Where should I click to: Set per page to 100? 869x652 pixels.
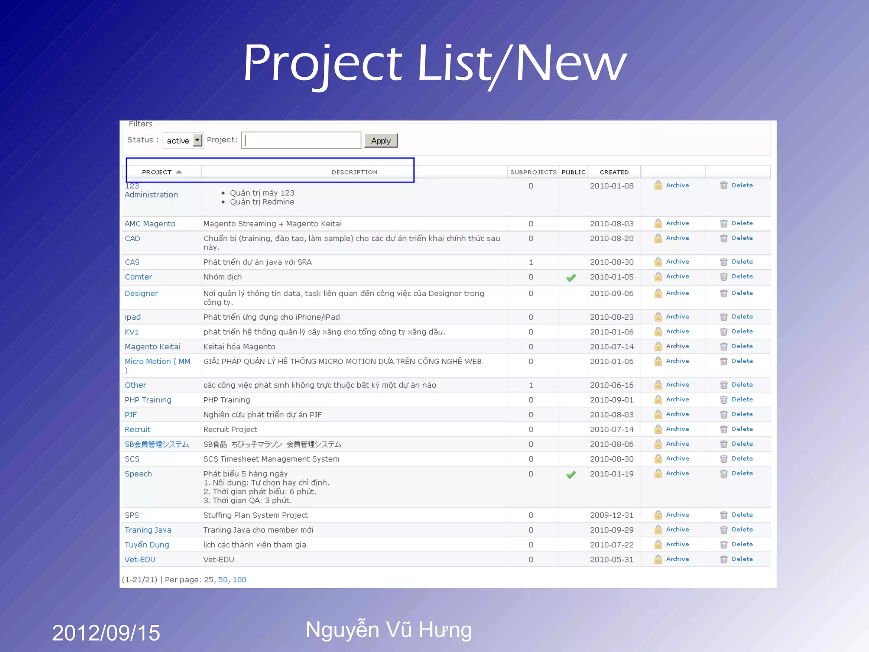coord(239,580)
